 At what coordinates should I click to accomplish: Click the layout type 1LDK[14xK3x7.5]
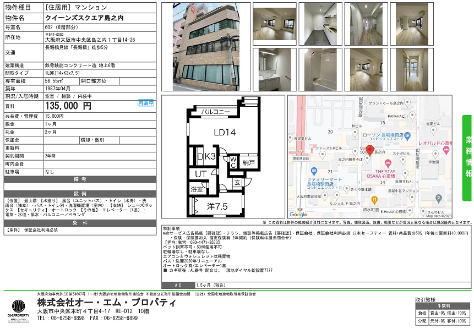62,73
